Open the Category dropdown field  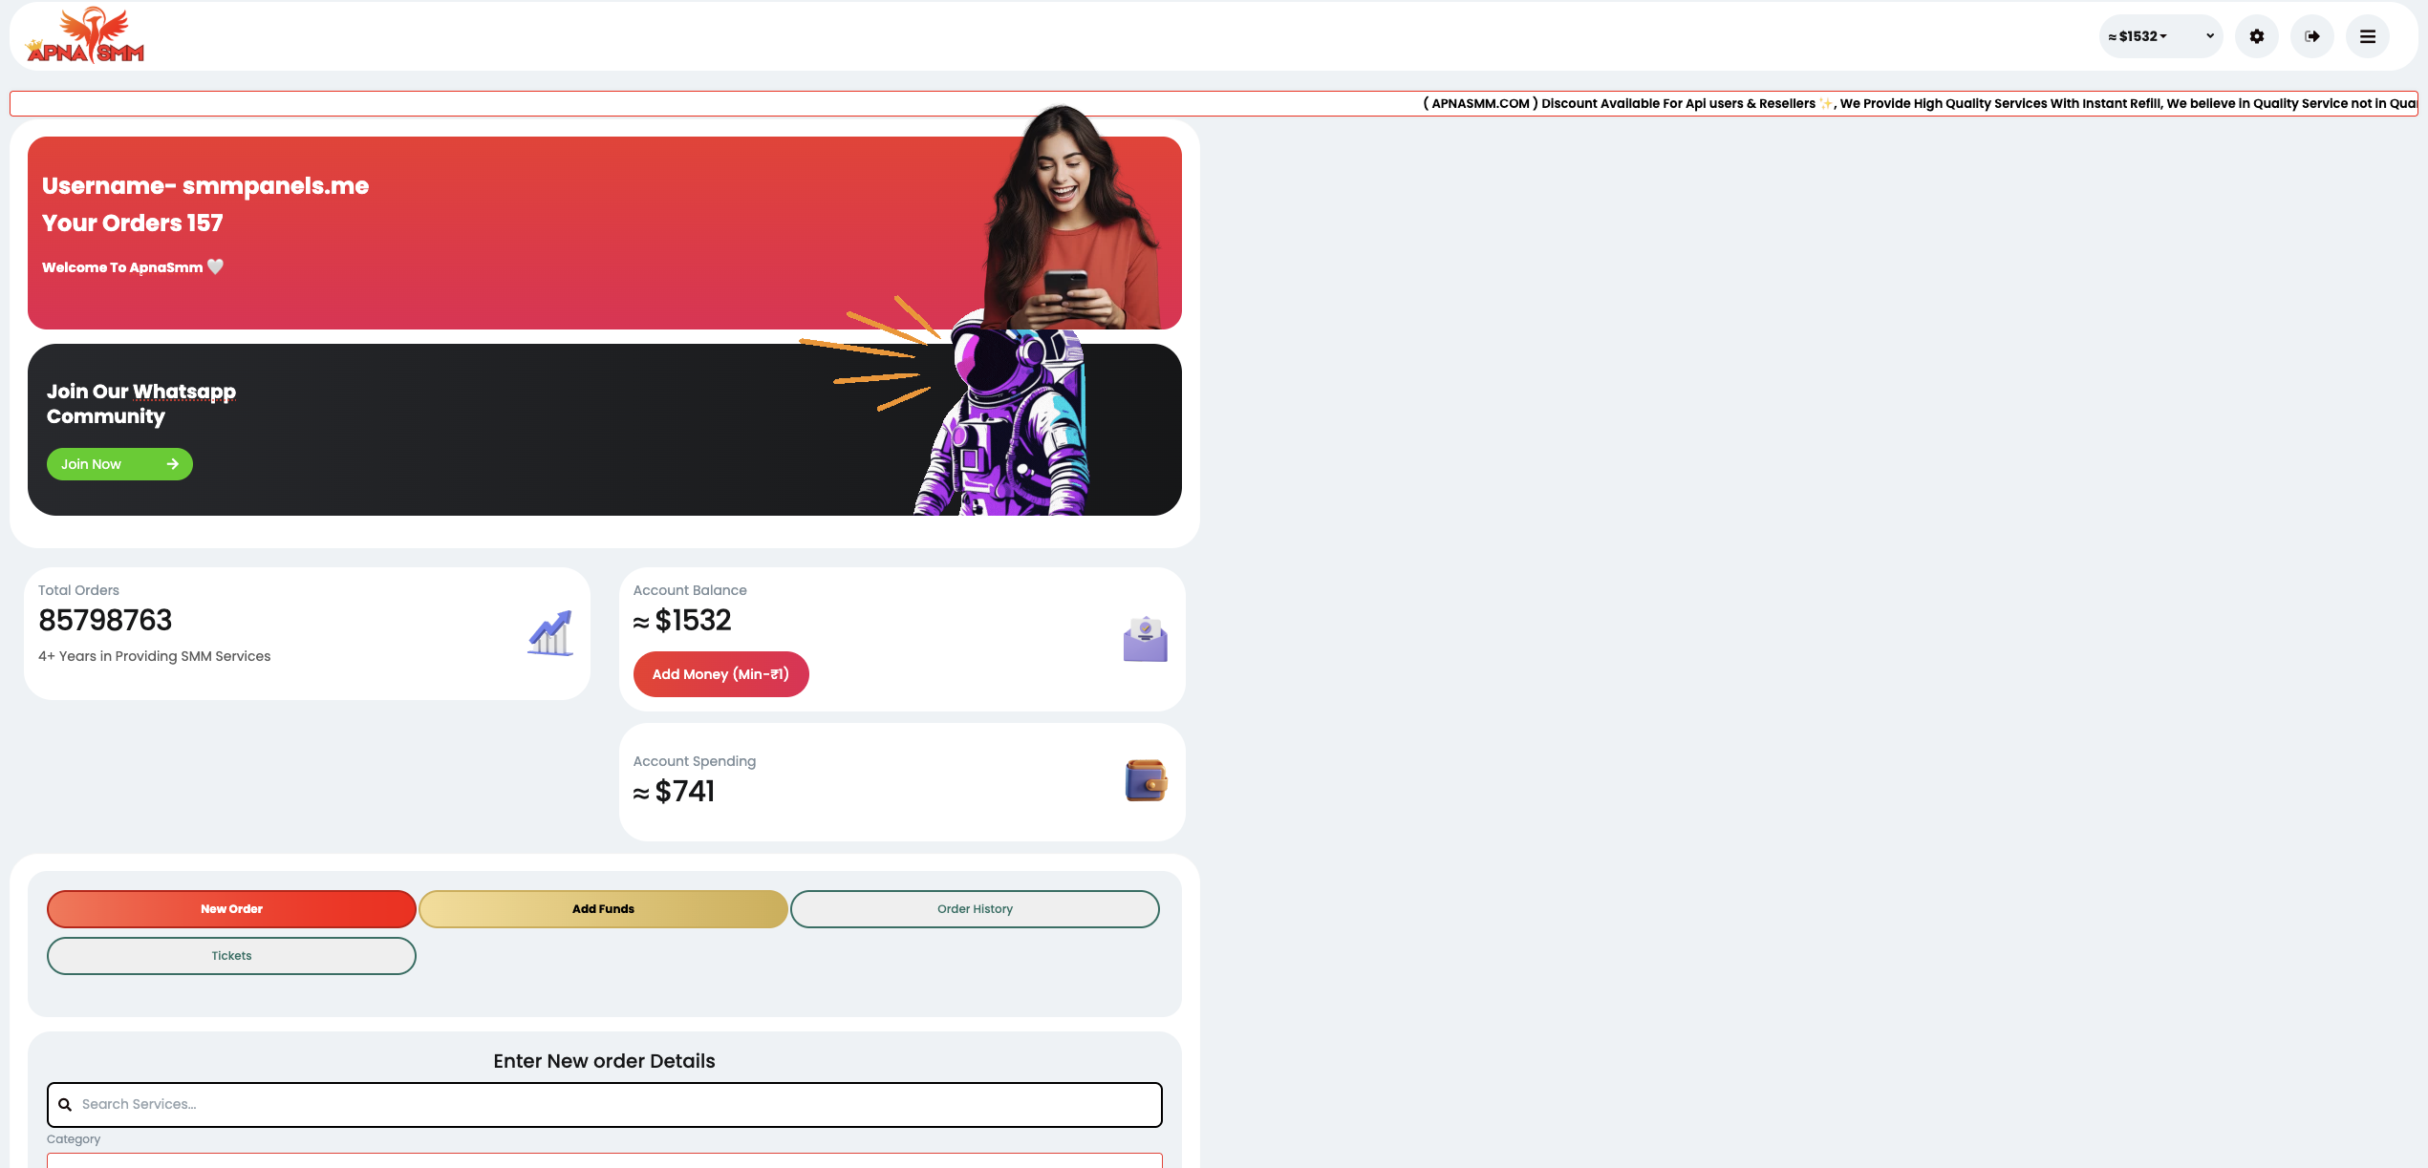coord(604,1160)
